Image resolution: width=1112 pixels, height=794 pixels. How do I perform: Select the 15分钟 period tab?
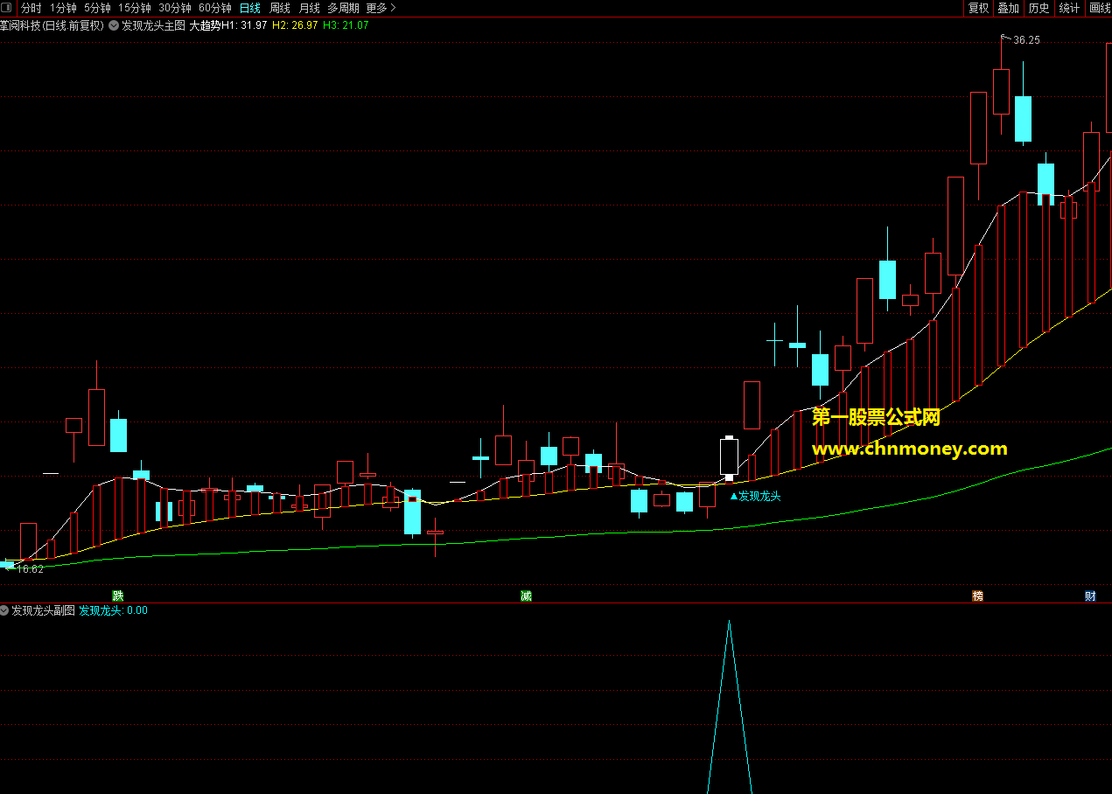tap(135, 8)
